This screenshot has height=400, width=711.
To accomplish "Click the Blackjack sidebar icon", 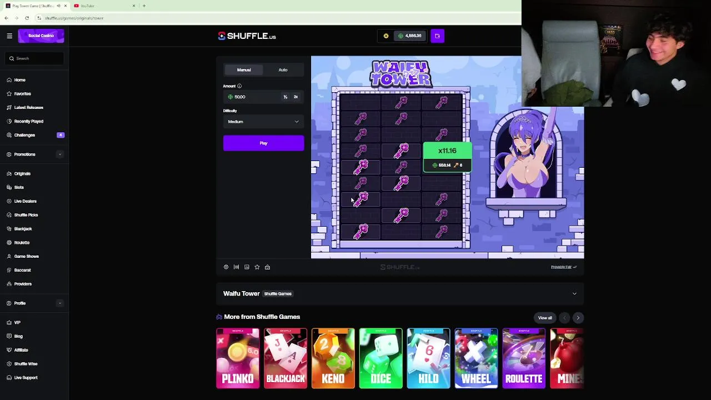I will click(9, 229).
